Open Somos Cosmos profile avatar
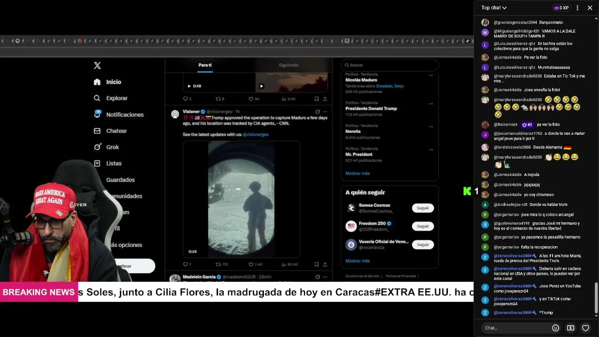The width and height of the screenshot is (599, 337). pos(351,208)
